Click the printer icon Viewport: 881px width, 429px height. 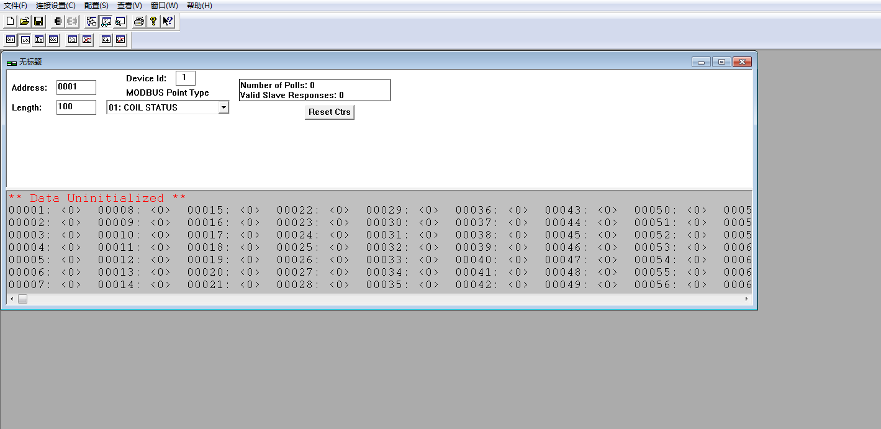pos(139,21)
